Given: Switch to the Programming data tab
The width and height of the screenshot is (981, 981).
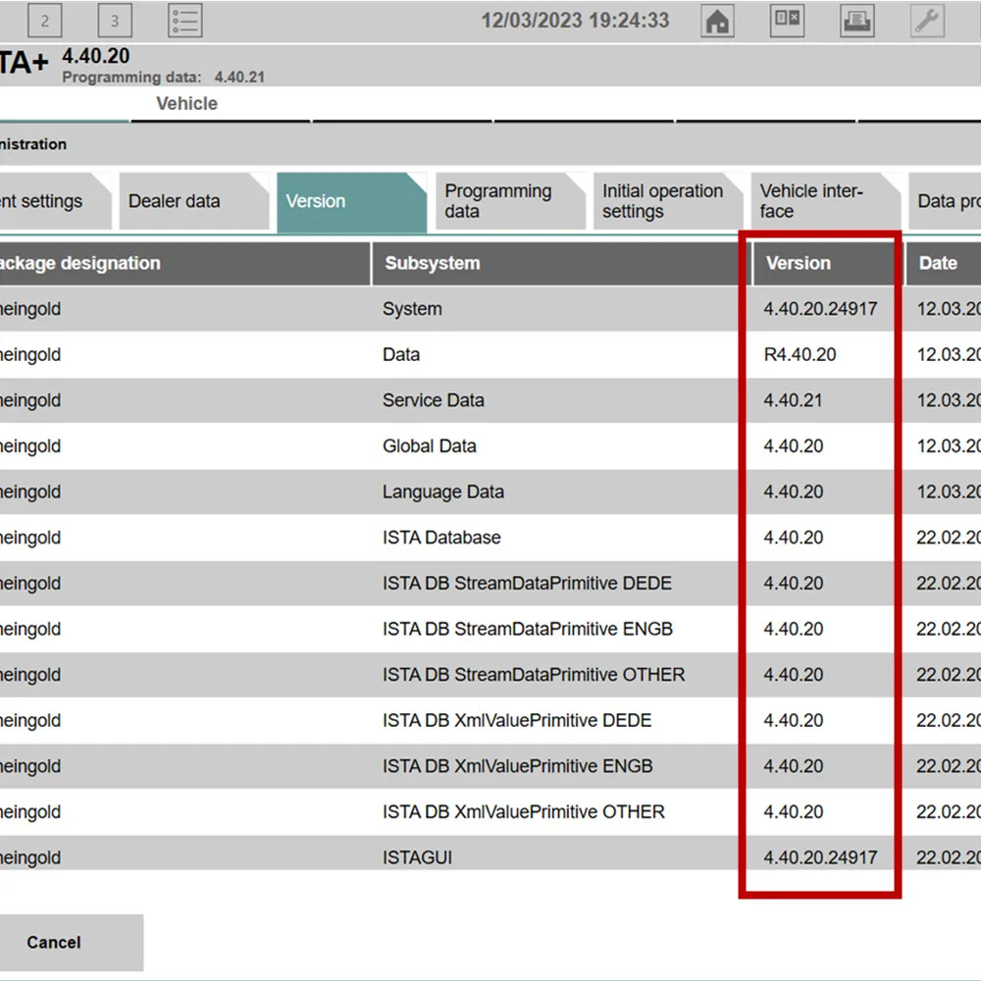Looking at the screenshot, I should pos(497,201).
